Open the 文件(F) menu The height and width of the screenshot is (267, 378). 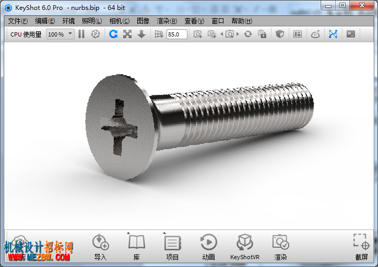(18, 21)
